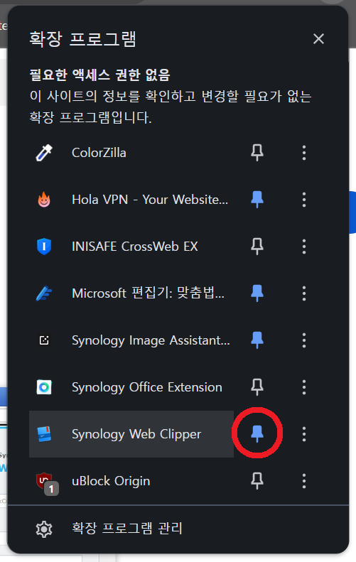This screenshot has width=356, height=562.
Task: Select the ColorZilla extension name
Action: coord(99,153)
